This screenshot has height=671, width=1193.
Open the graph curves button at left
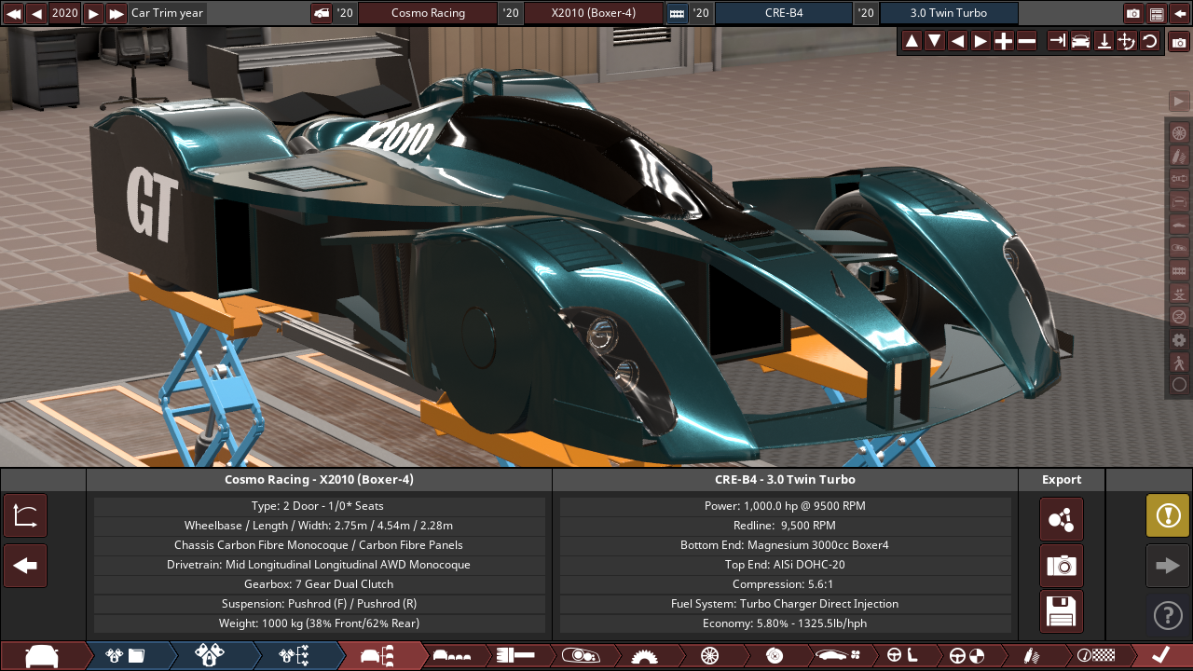click(25, 515)
